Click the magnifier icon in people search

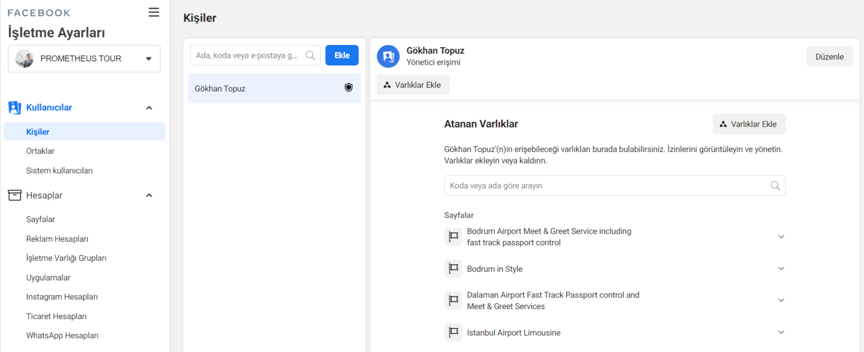pos(310,56)
